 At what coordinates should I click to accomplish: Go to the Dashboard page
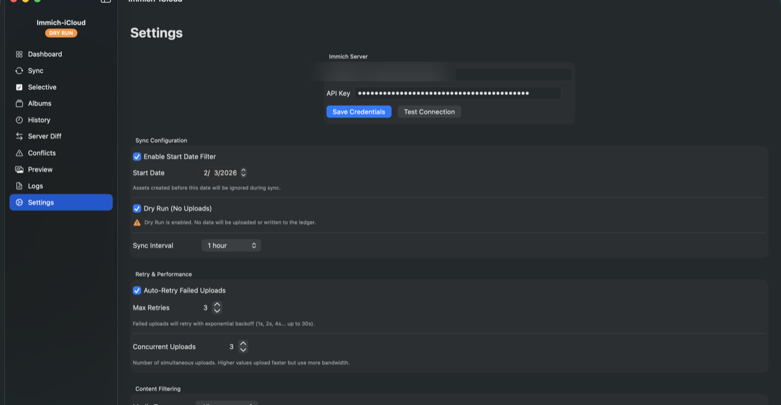point(61,55)
